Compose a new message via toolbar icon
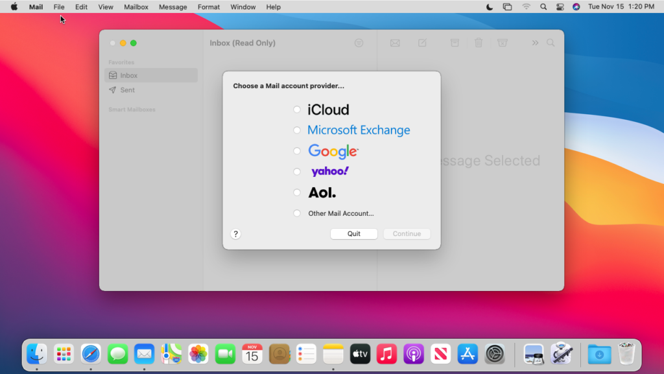 tap(422, 43)
